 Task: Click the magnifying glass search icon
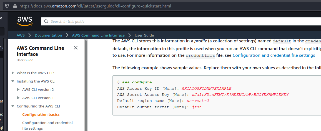point(46,21)
